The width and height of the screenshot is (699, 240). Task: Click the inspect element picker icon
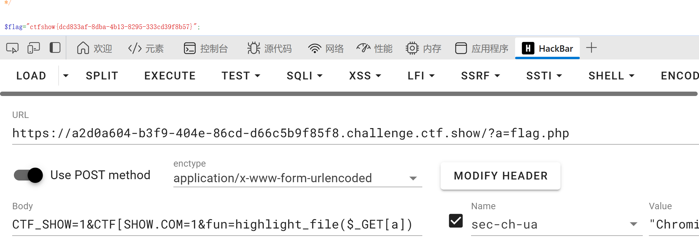click(x=12, y=48)
